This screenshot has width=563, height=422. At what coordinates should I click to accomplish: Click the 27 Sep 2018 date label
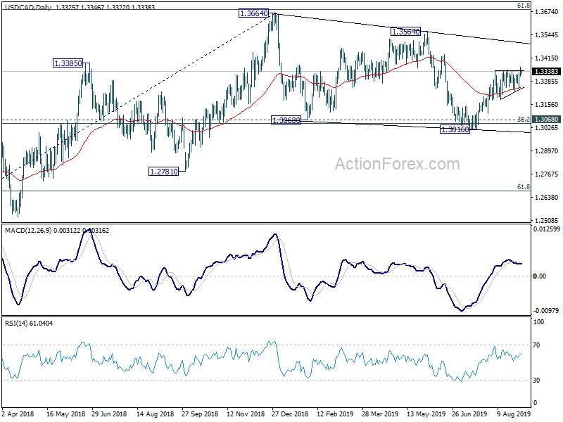(200, 414)
